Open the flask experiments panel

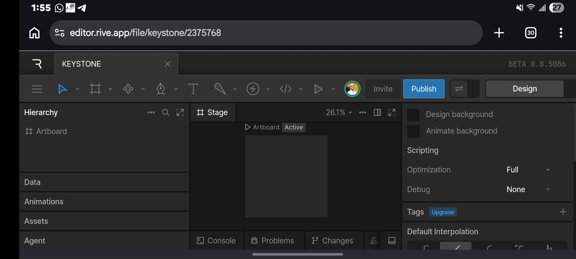(374, 241)
